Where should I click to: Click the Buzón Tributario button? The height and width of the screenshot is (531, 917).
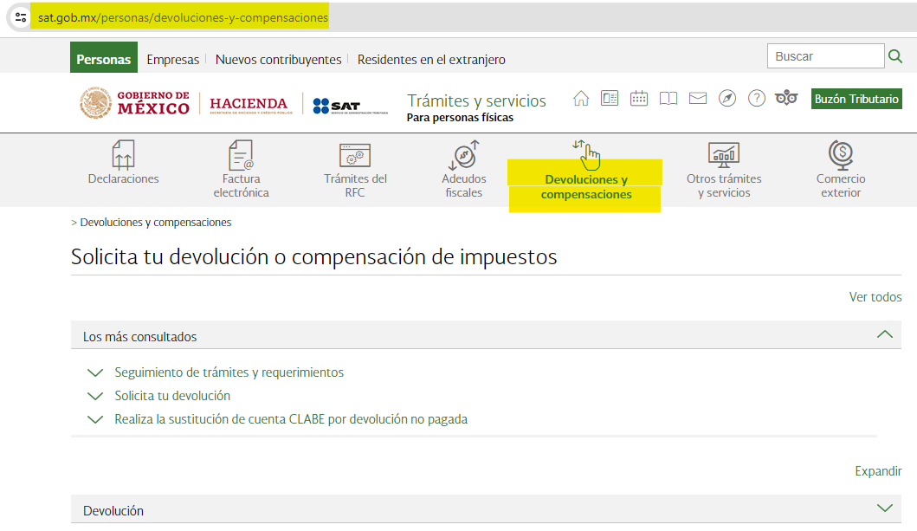pyautogui.click(x=856, y=99)
